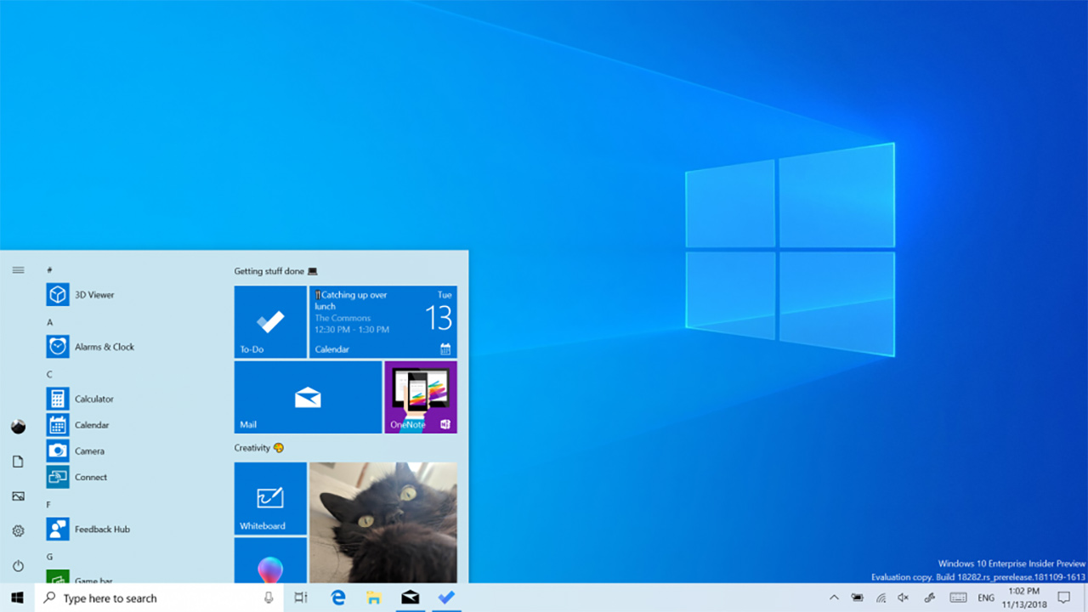Switch input language via ENG indicator
Screen dimensions: 1088x612
(x=985, y=598)
